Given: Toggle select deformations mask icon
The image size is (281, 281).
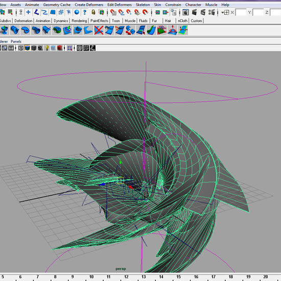Looking at the screenshot, I should click(x=61, y=12).
